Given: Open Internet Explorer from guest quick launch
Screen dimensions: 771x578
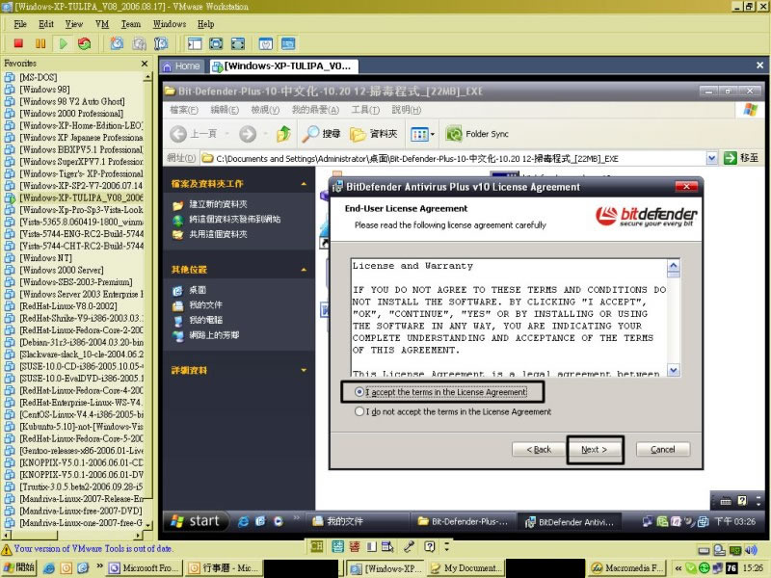Looking at the screenshot, I should click(243, 521).
